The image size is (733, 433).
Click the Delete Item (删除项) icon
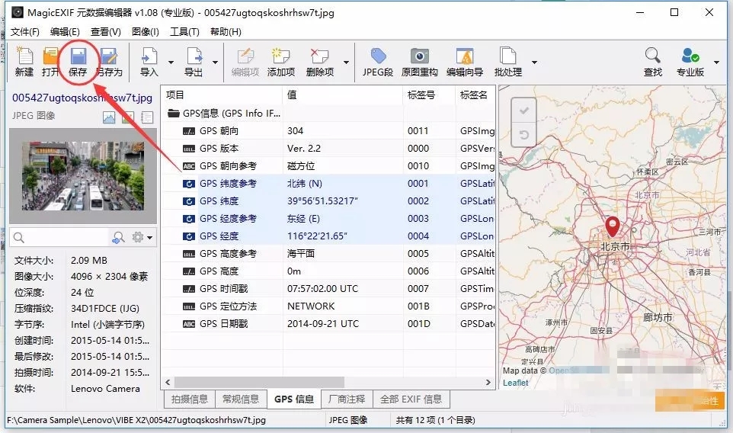coord(320,56)
